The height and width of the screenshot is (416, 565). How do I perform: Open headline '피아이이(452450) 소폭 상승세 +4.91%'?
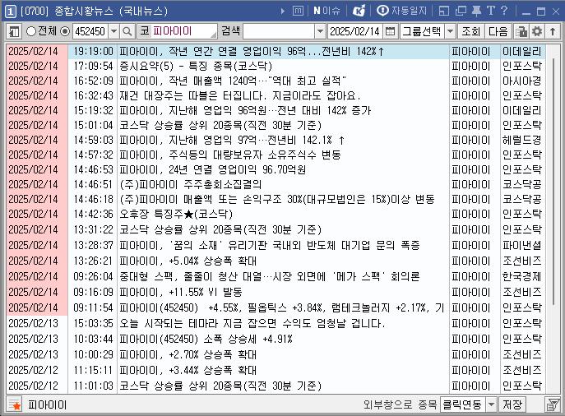[x=206, y=340]
